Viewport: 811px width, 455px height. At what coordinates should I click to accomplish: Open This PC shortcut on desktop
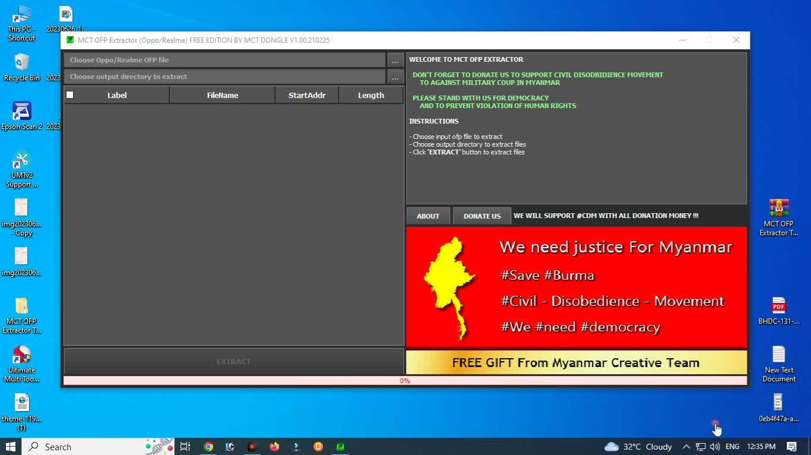point(21,24)
